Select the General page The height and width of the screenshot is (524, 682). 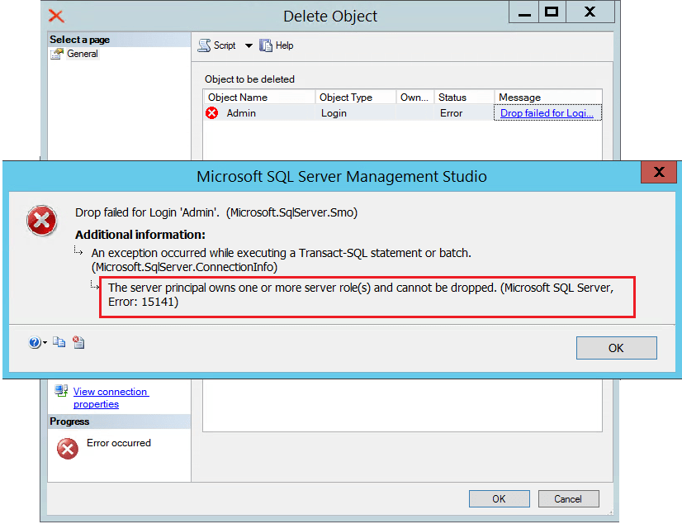83,54
